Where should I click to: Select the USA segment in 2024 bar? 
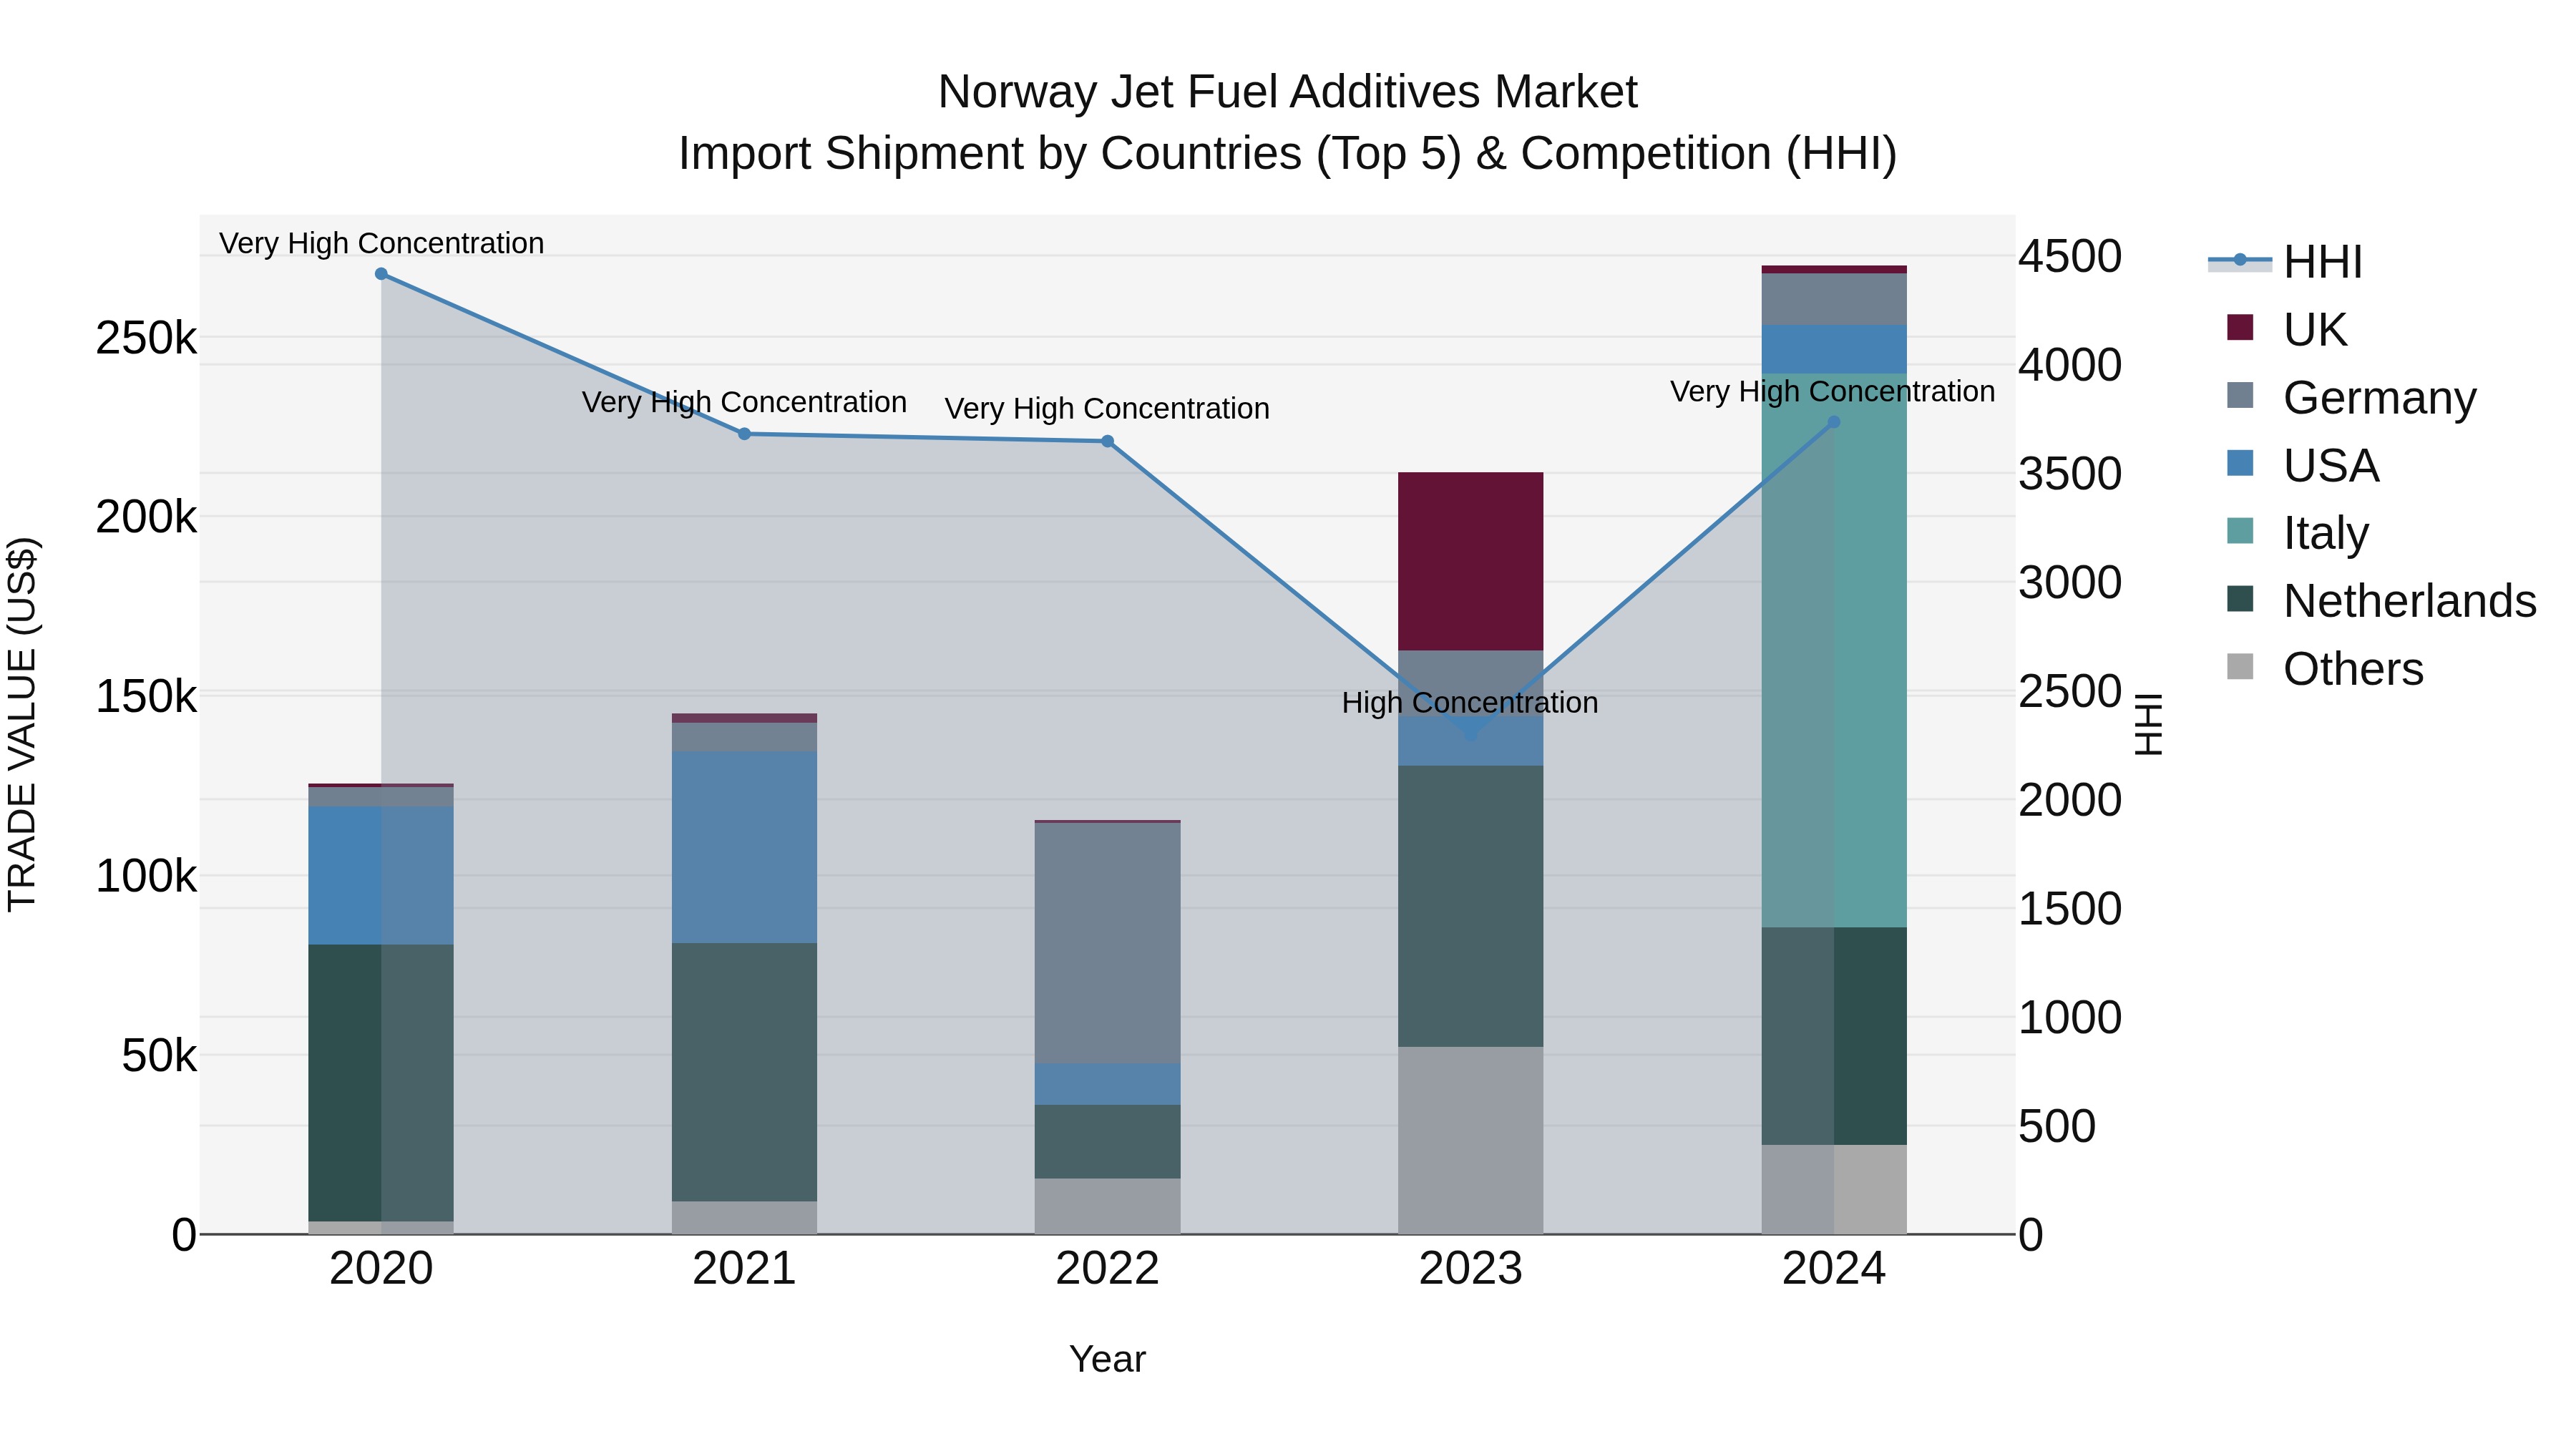coord(1834,349)
